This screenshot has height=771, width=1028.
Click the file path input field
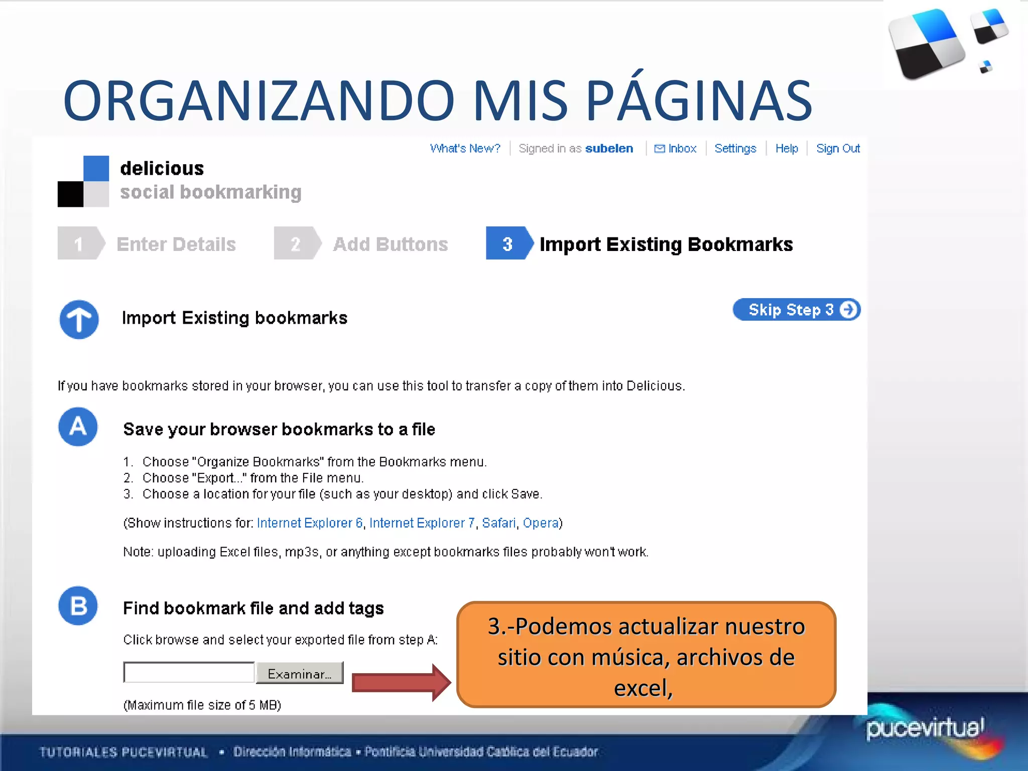click(x=189, y=673)
